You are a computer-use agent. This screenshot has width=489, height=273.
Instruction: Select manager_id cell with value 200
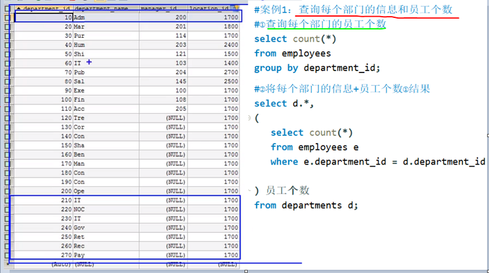pyautogui.click(x=164, y=18)
